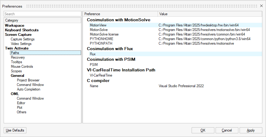The image size is (266, 137).
Task: Click the C compiler Name value
Action: click(x=181, y=86)
